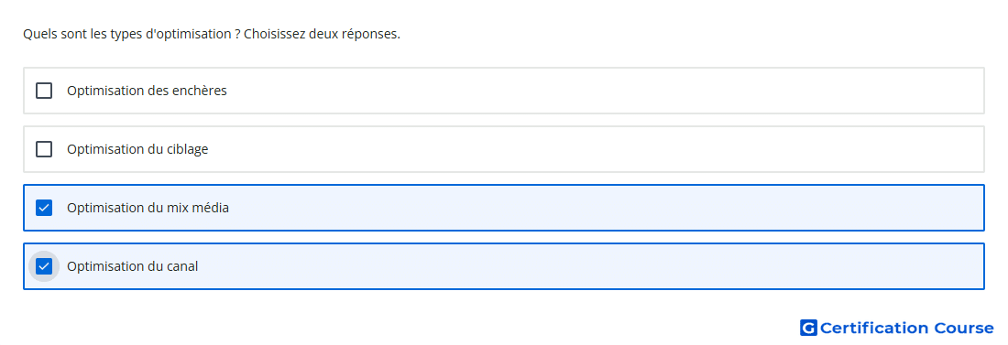Image resolution: width=1008 pixels, height=345 pixels.
Task: Select the ciblage answer card
Action: 503,149
